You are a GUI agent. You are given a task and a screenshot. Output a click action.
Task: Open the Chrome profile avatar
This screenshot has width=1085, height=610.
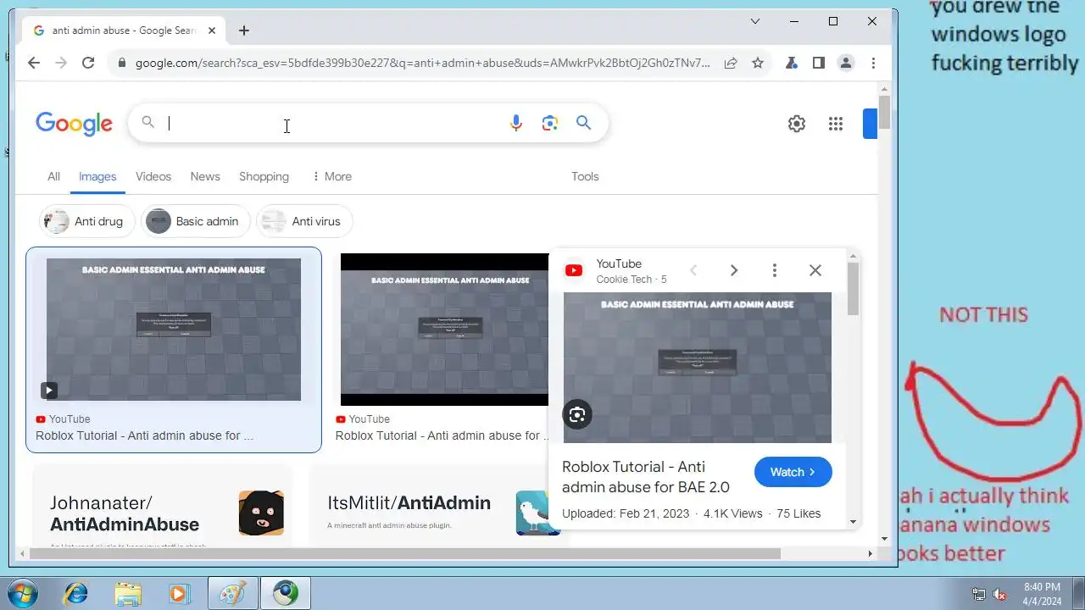tap(846, 63)
